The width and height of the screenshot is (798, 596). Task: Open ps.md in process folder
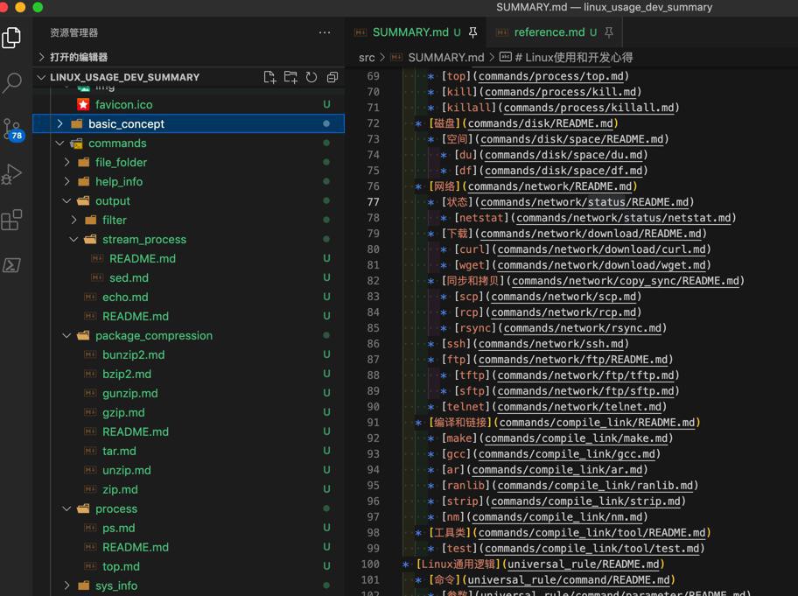coord(119,528)
